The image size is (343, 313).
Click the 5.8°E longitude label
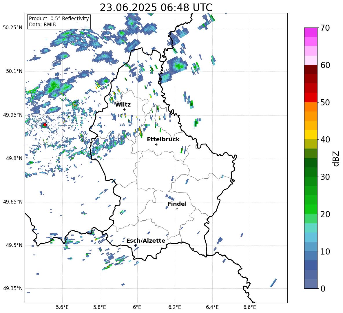point(100,307)
